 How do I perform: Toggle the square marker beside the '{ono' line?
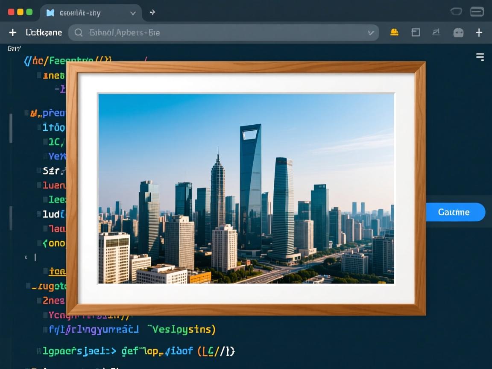click(x=39, y=243)
